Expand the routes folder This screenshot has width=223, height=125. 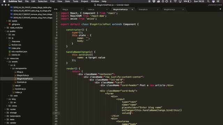5,109
